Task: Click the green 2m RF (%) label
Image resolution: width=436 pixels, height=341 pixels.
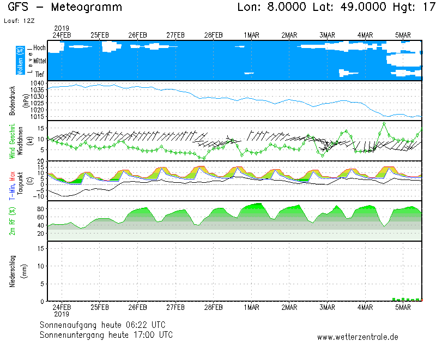Action: [x=12, y=221]
